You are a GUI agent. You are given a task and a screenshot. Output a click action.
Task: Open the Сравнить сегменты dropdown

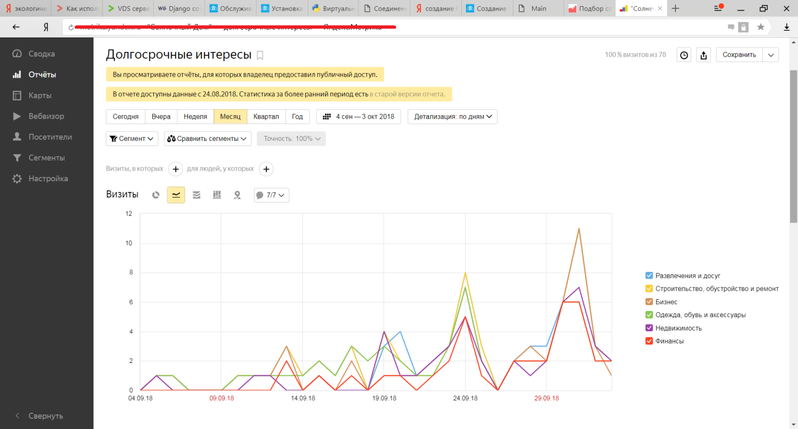(207, 139)
